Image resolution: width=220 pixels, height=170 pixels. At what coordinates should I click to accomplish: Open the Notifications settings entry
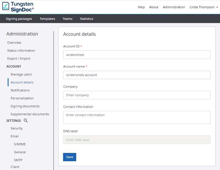click(20, 90)
